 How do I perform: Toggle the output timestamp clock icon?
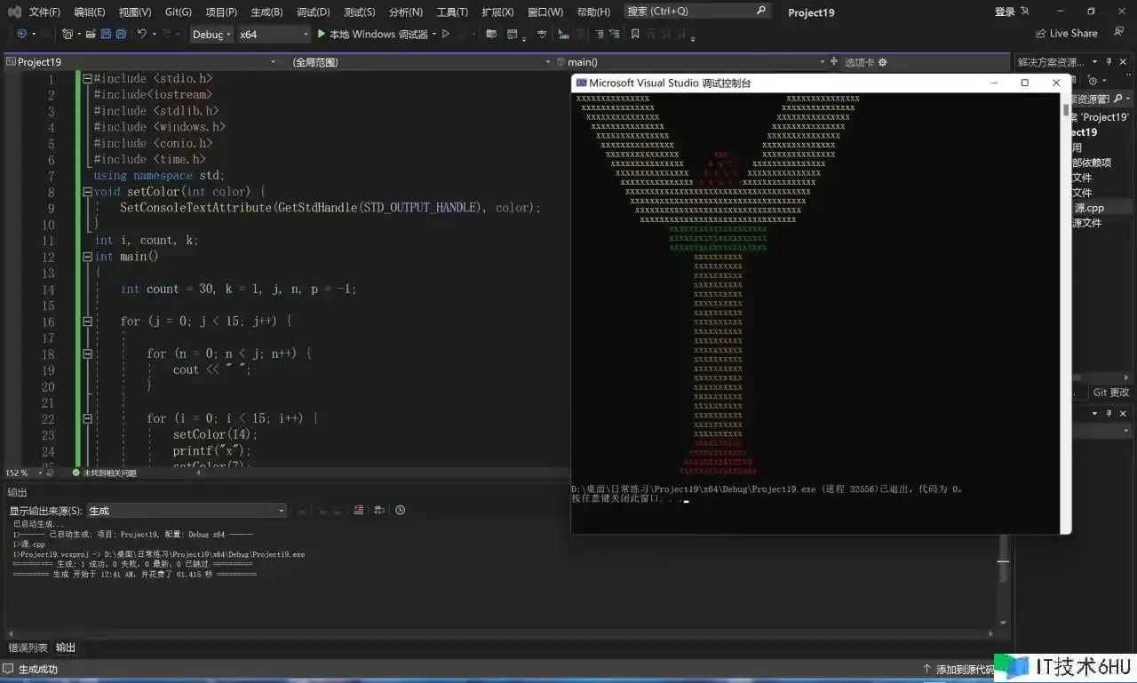coord(401,511)
